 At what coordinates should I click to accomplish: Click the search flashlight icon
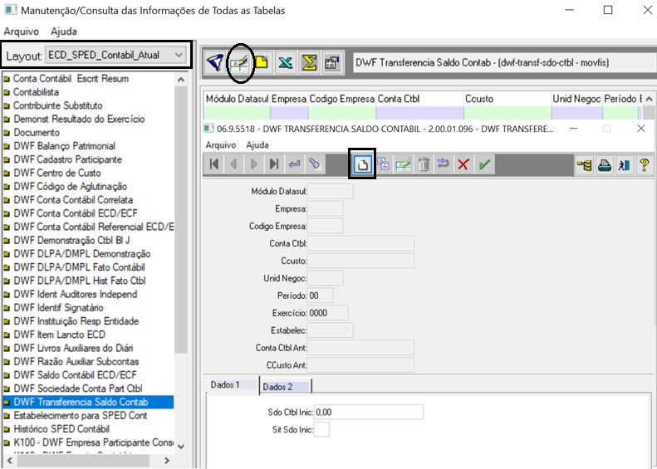314,164
